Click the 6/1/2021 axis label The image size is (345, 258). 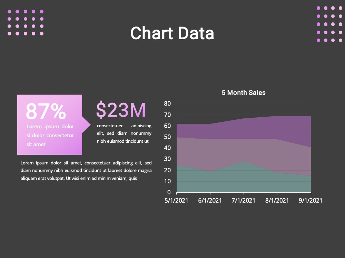coord(210,201)
